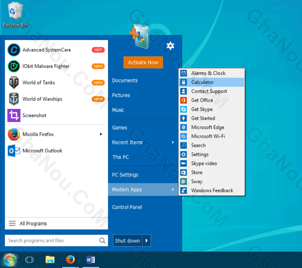Open File Explorer from taskbar
Image resolution: width=302 pixels, height=268 pixels.
[x=50, y=260]
